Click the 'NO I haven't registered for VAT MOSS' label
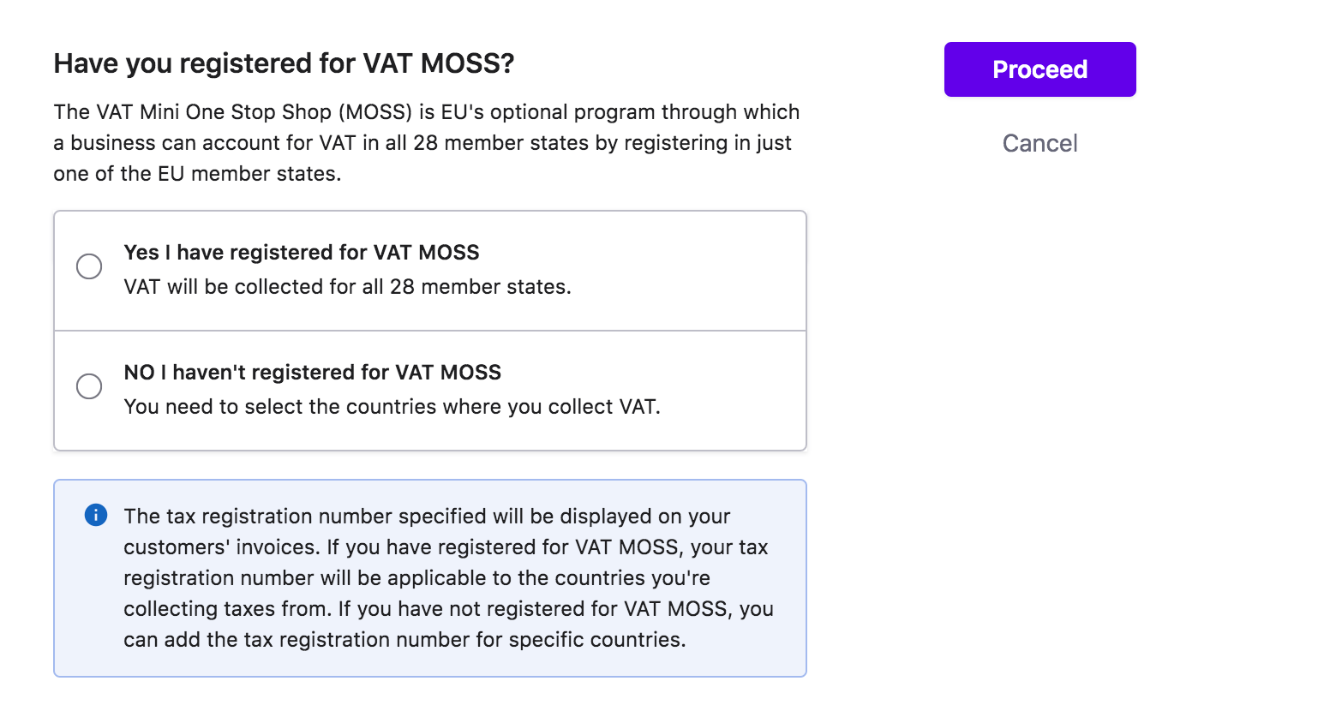Viewport: 1342px width, 717px height. (x=313, y=373)
